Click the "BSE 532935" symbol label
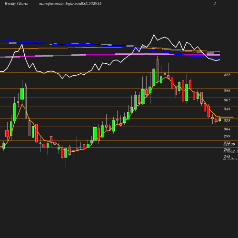 tap(91, 3)
